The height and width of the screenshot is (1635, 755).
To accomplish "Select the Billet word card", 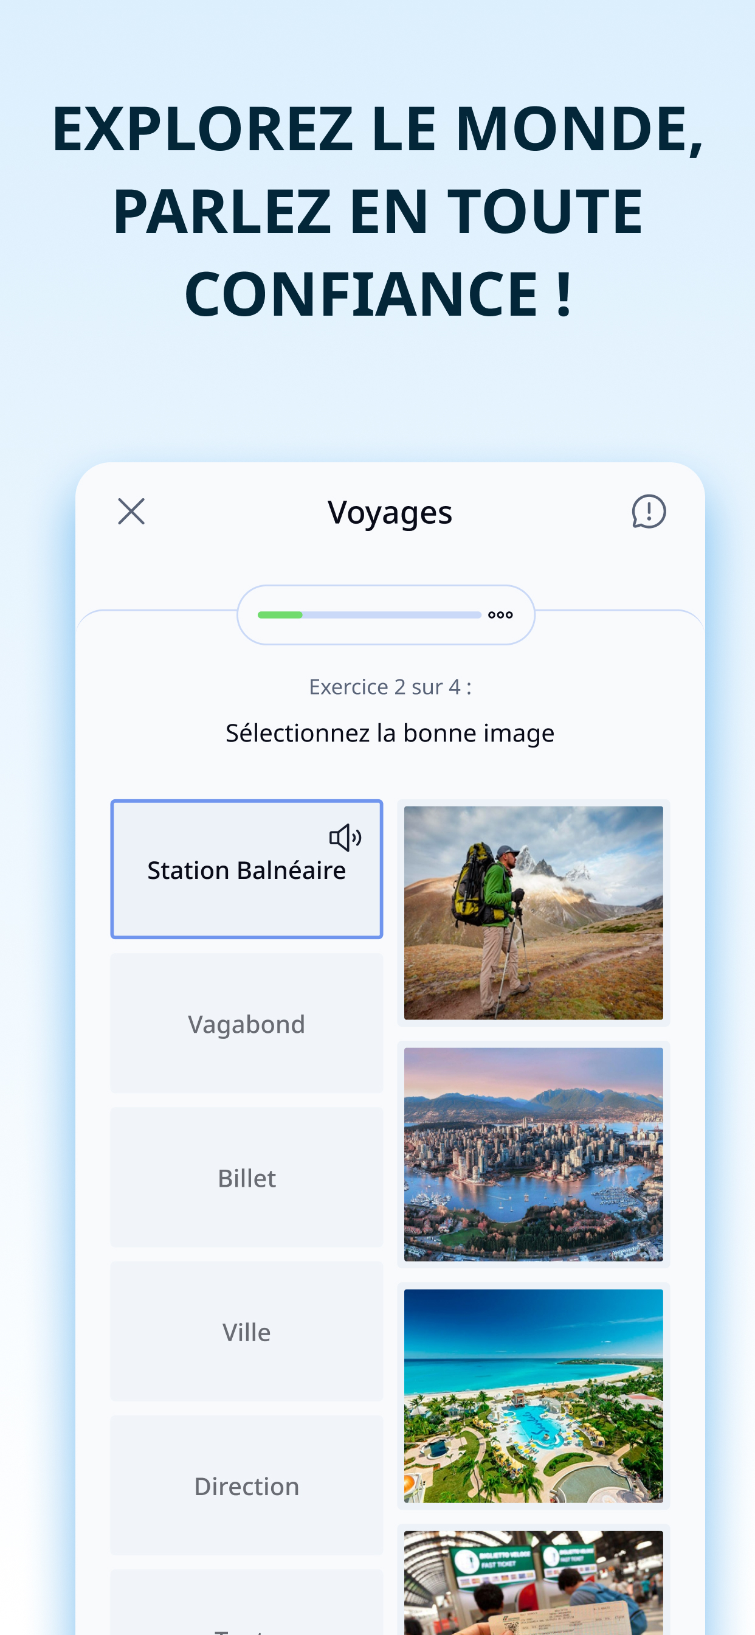I will click(247, 1178).
